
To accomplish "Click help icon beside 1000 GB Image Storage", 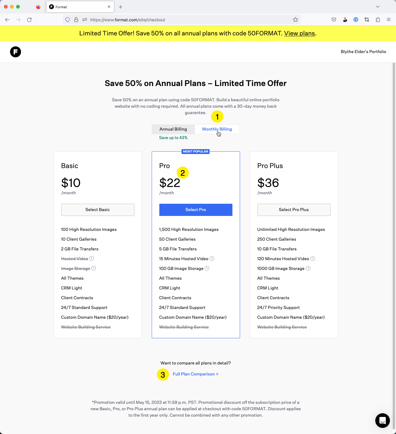I will pyautogui.click(x=308, y=268).
